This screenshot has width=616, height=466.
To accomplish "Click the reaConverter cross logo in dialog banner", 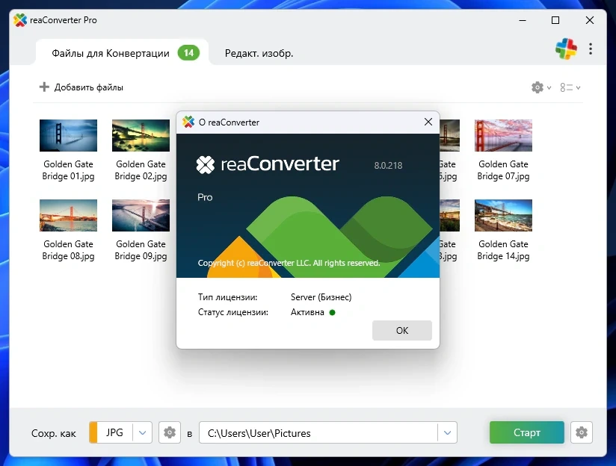I will coord(205,164).
